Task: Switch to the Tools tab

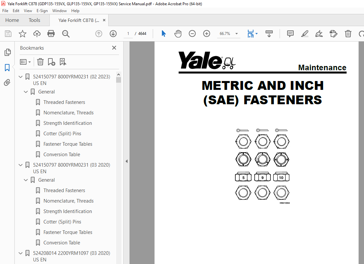Action: pos(34,20)
